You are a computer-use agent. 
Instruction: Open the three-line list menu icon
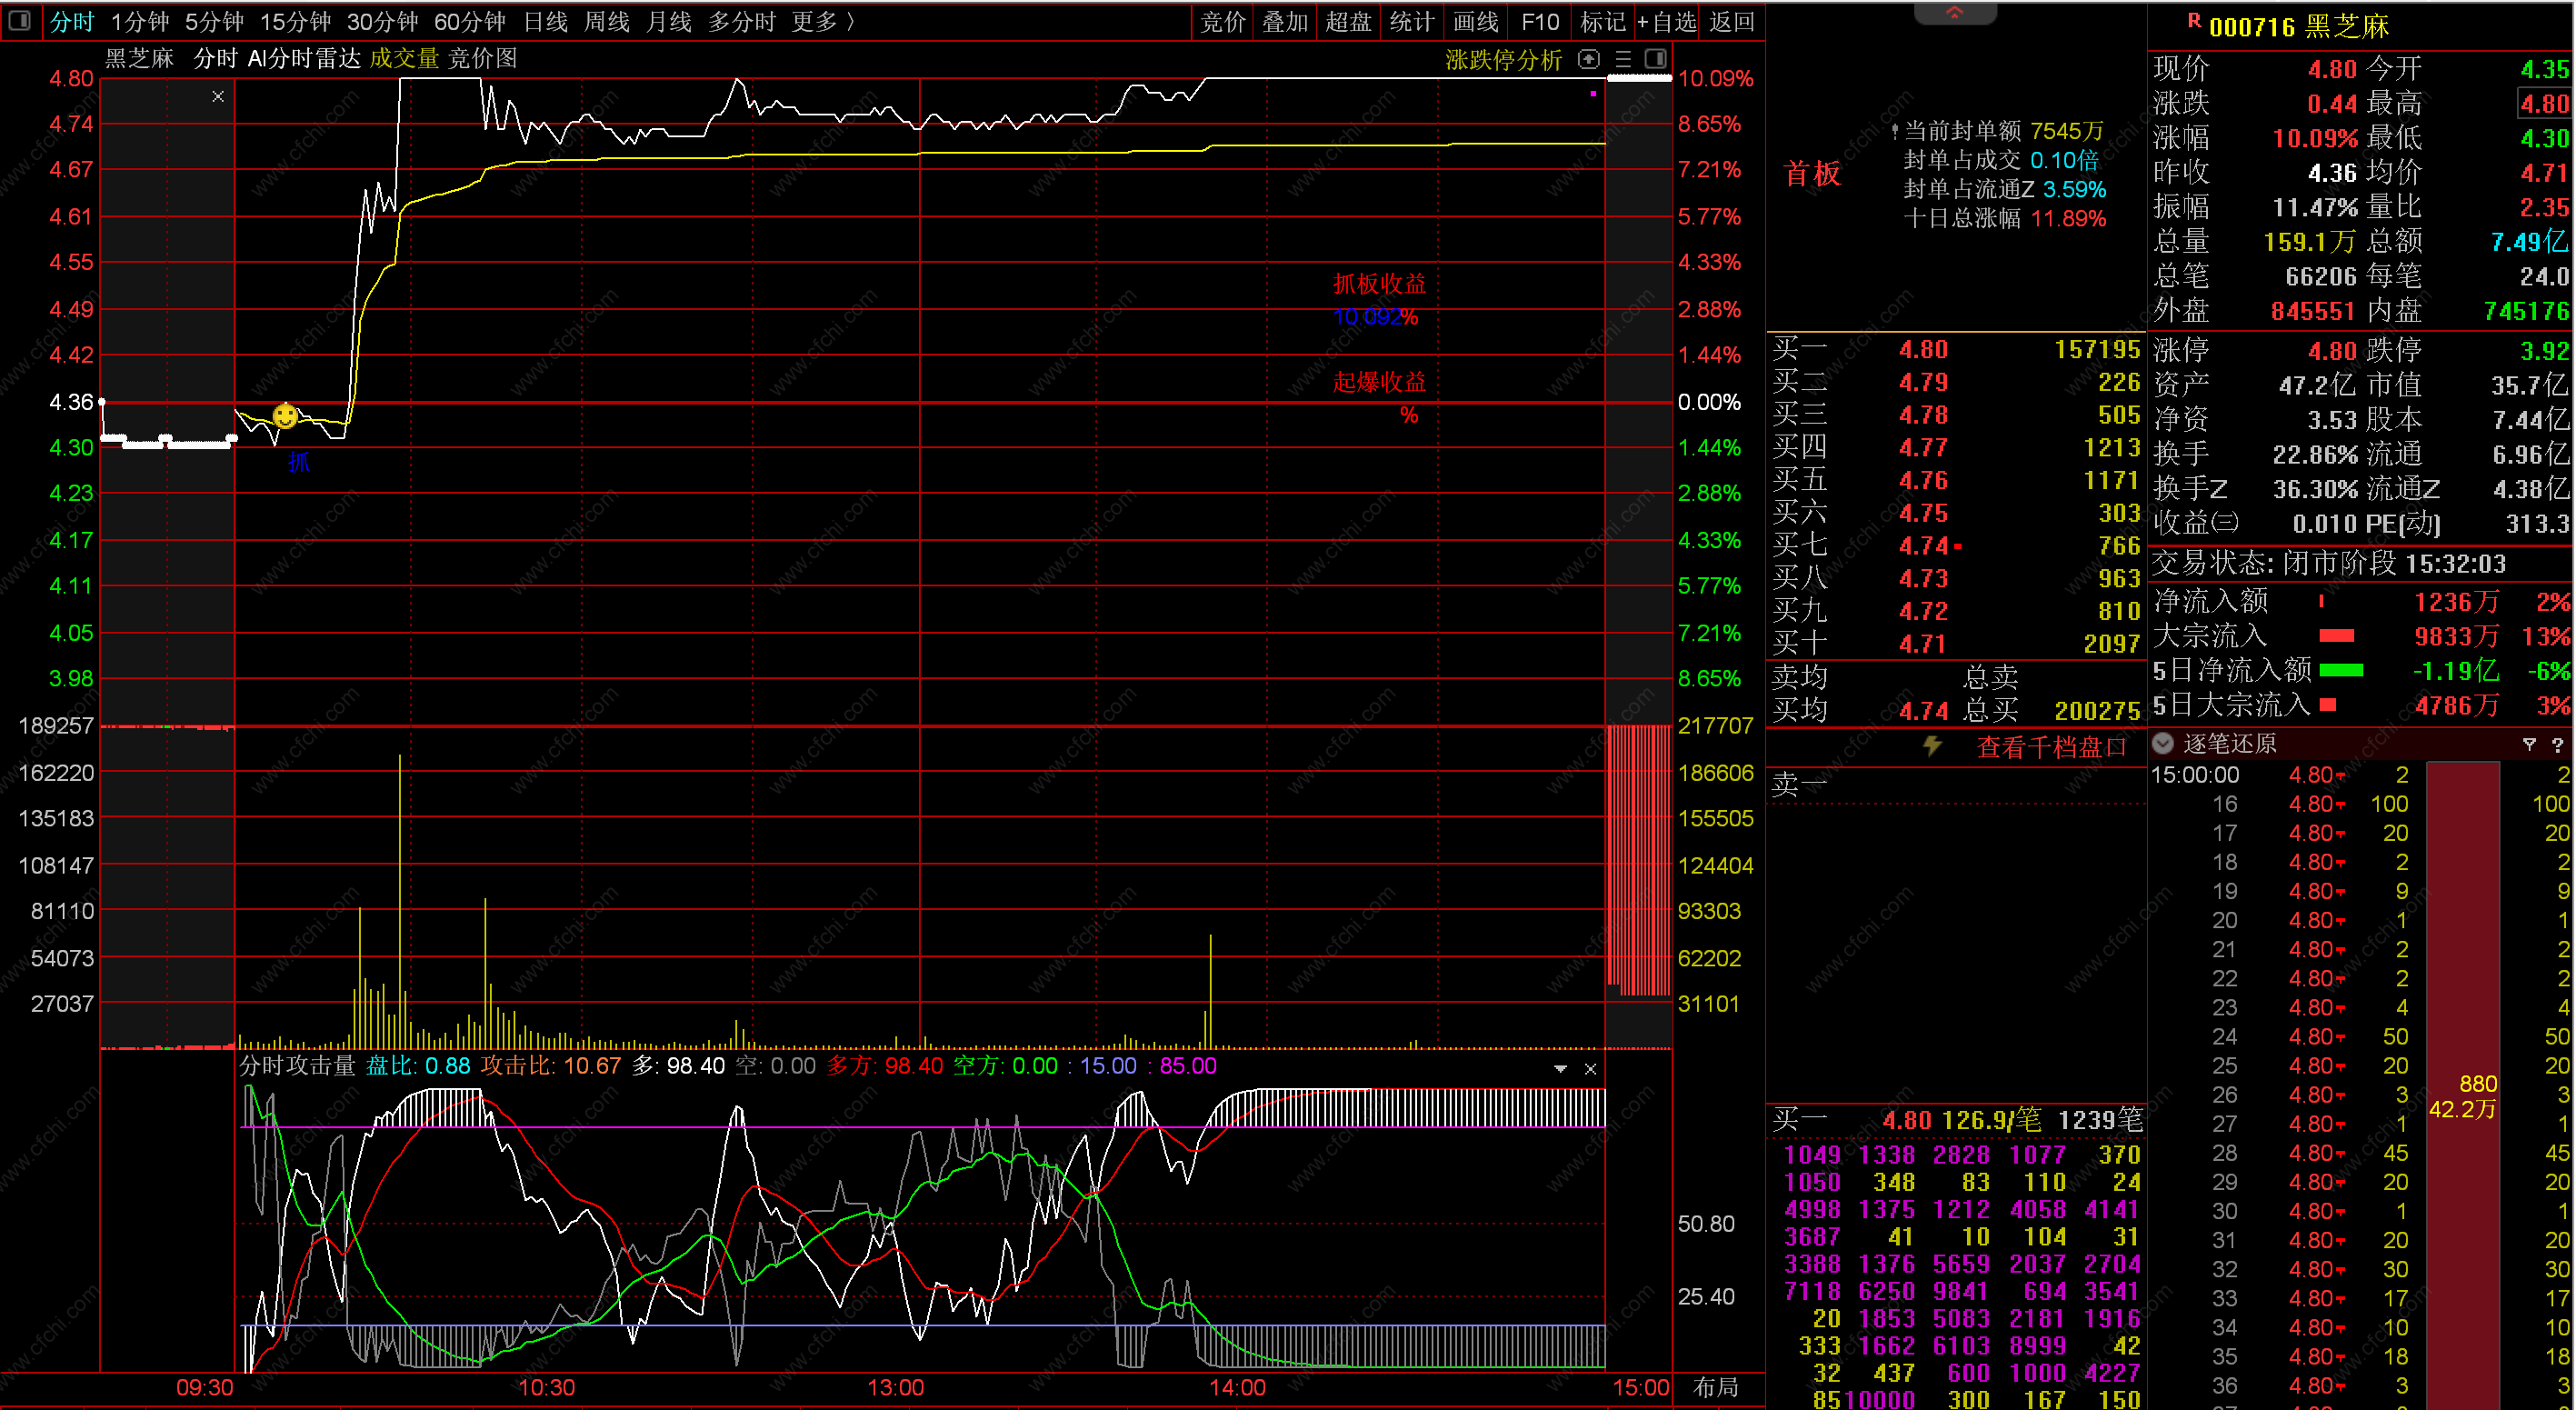pos(1623,59)
